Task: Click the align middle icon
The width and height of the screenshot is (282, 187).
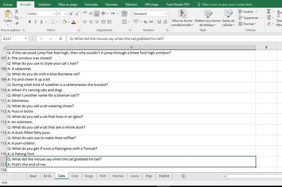Action: click(x=91, y=13)
